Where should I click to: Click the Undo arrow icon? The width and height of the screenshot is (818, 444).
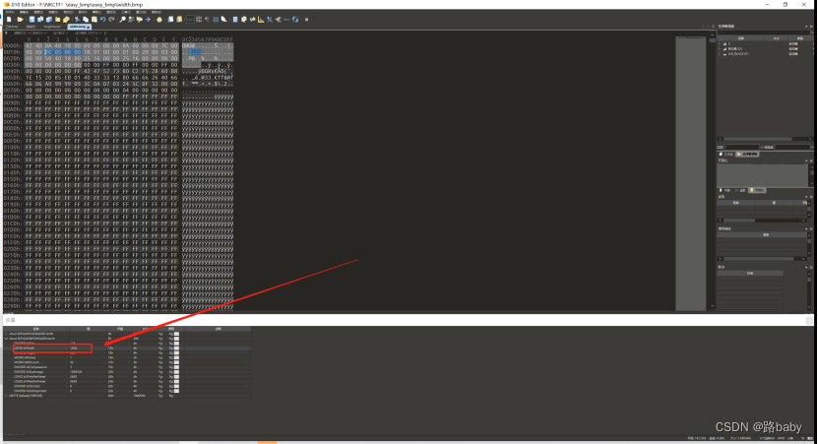[x=102, y=20]
